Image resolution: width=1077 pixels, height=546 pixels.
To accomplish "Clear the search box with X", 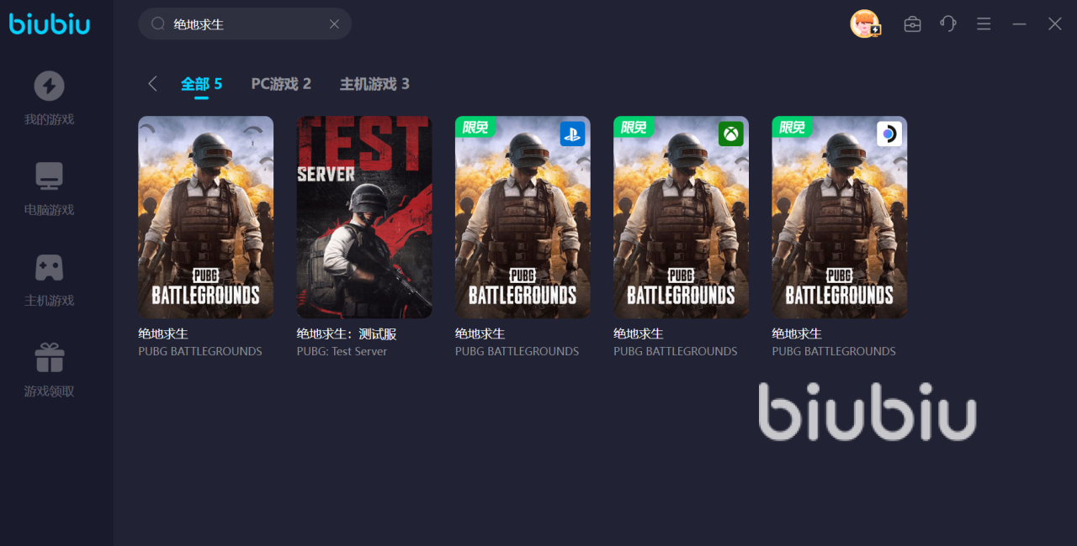I will pos(334,24).
